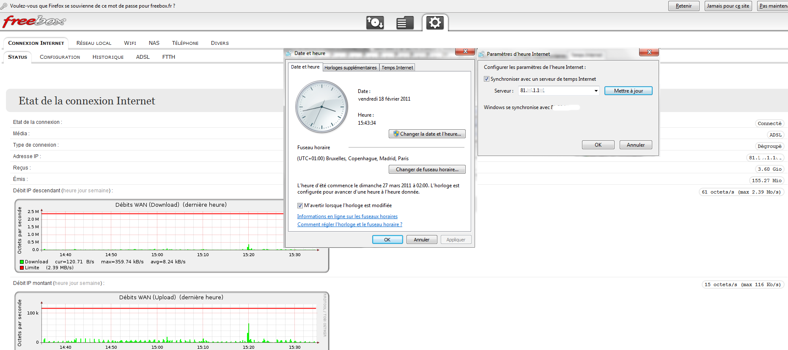Toggle M'avertir lorsque l'horloge est modifiée
788x350 pixels.
pyautogui.click(x=300, y=205)
